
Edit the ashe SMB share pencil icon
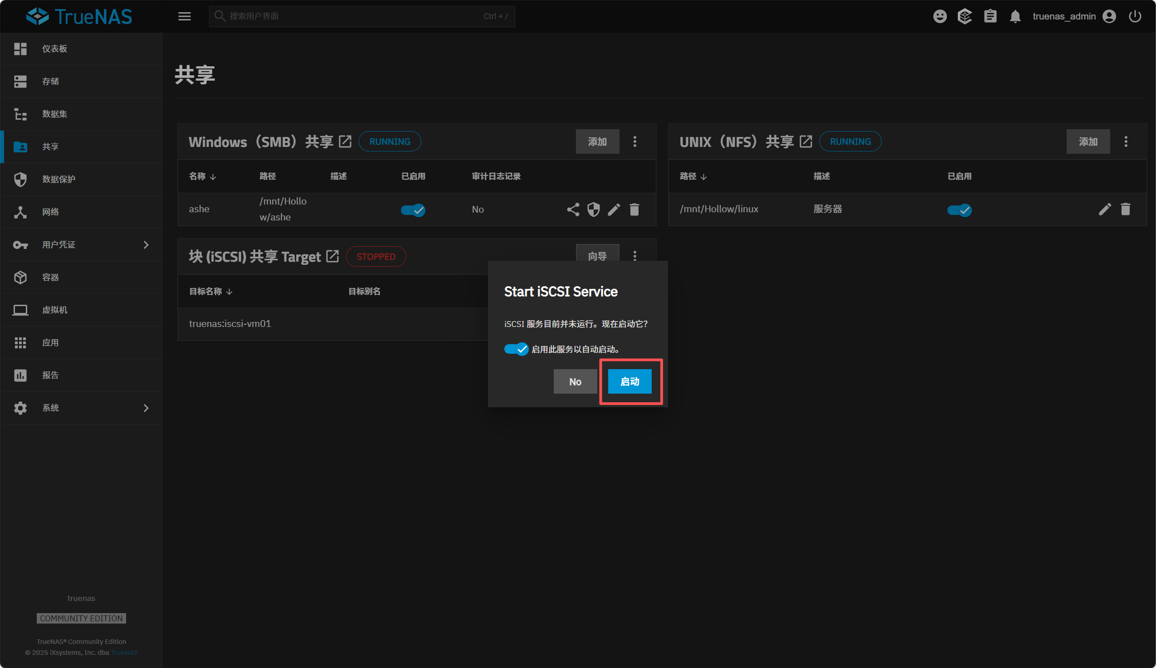[x=614, y=210]
